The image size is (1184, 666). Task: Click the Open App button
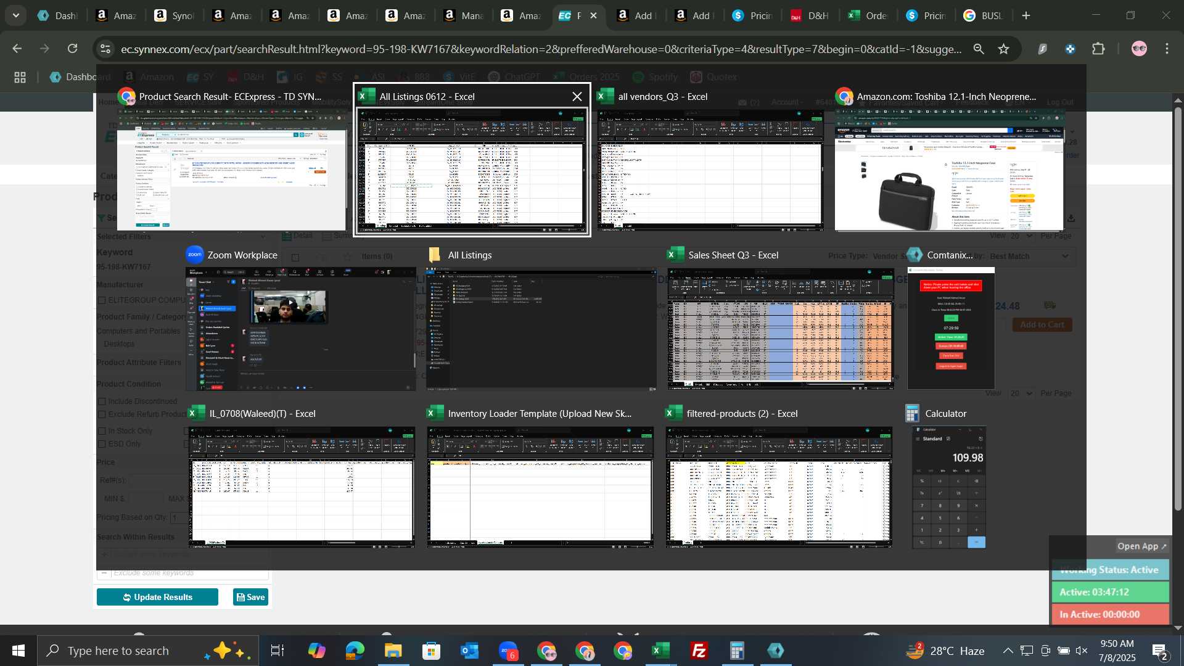[1142, 546]
